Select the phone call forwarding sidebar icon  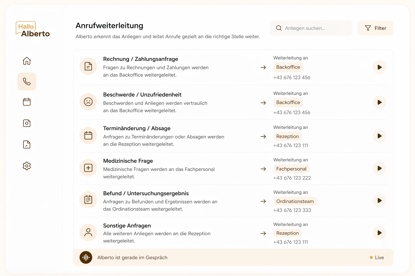pyautogui.click(x=27, y=81)
